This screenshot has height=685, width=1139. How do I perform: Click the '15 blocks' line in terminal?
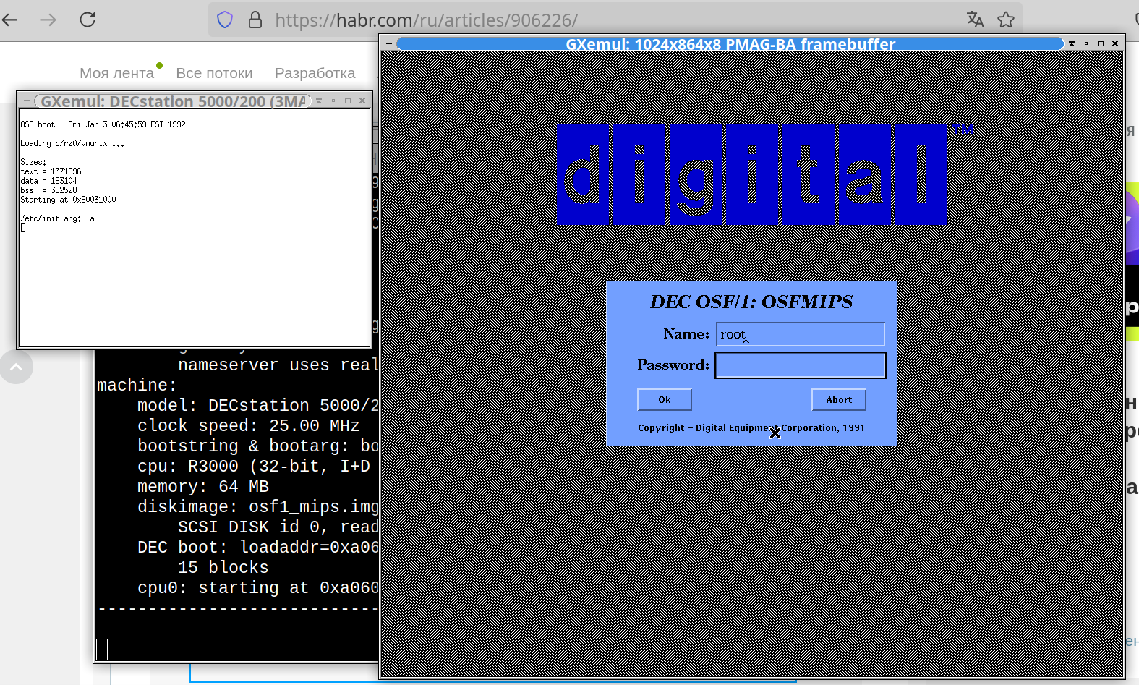[223, 568]
